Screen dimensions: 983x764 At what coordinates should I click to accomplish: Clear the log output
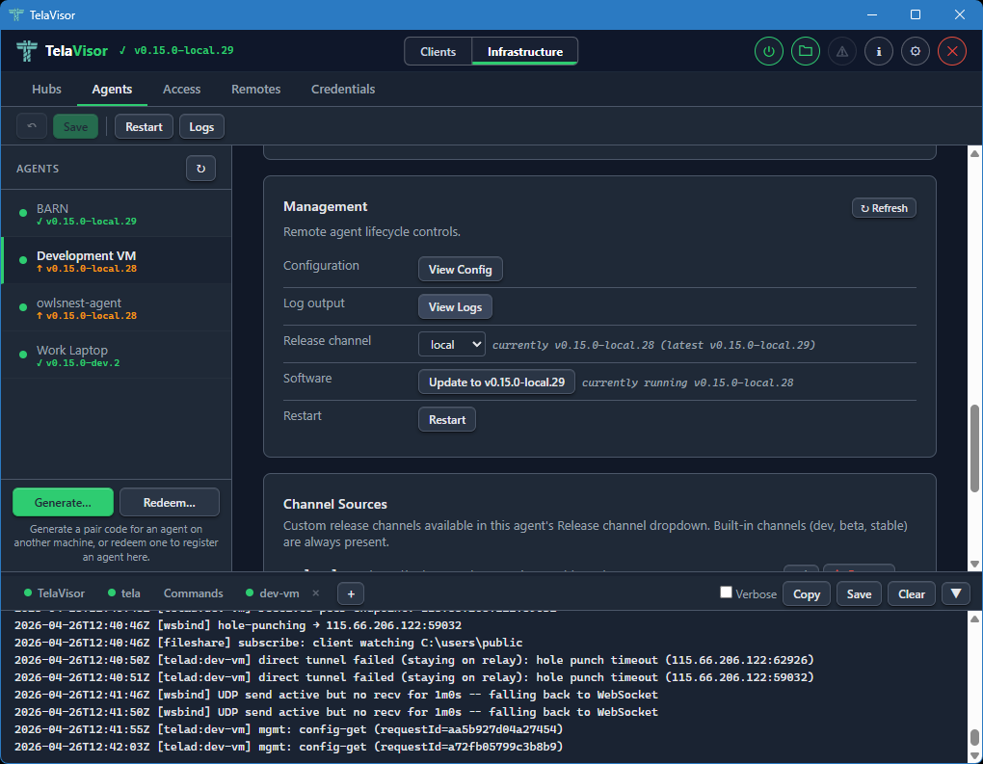pos(911,593)
